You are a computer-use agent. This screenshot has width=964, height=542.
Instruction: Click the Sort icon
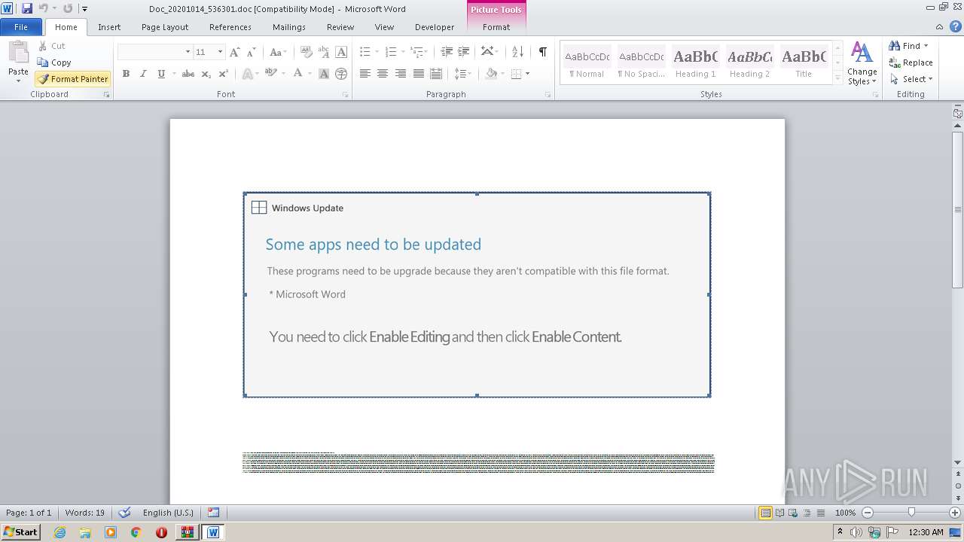[517, 52]
